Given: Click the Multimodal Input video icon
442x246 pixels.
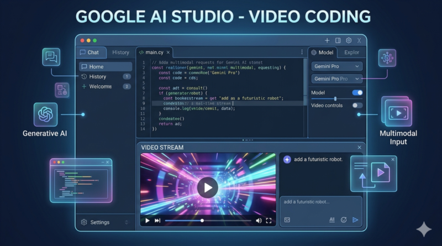Looking at the screenshot, I should [398, 113].
